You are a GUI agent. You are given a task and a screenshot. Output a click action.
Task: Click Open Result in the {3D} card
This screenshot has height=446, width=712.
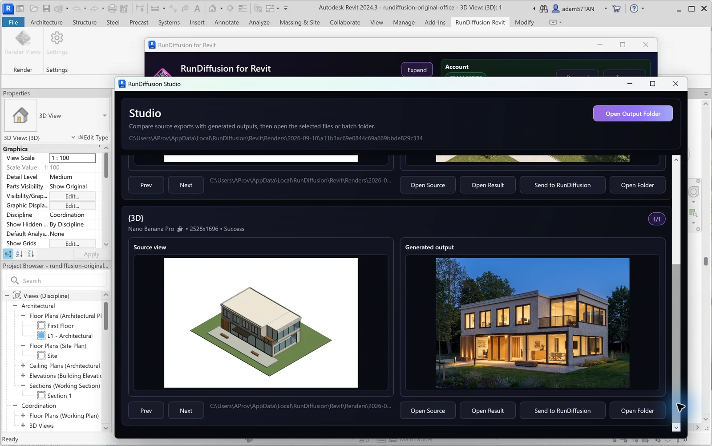point(488,410)
